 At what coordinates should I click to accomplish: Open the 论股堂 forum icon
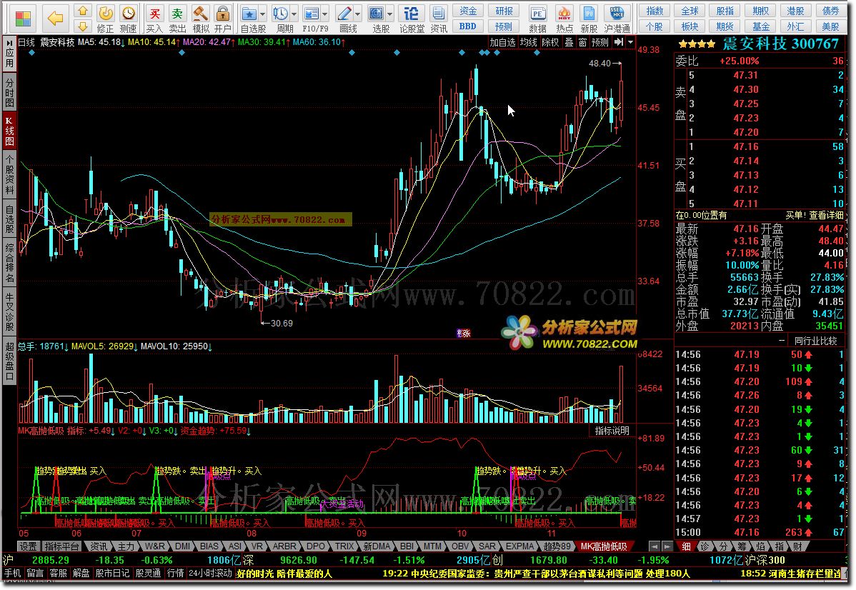click(x=412, y=19)
